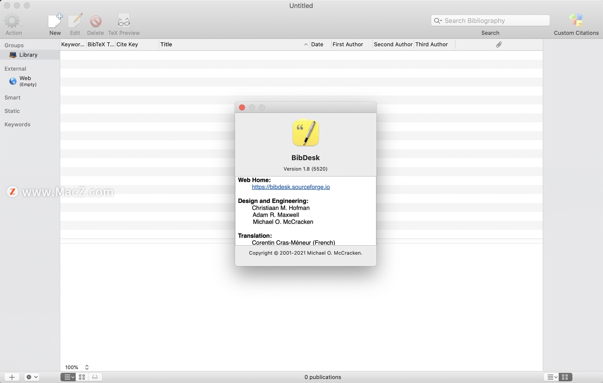Sort by Cite Key column

(137, 45)
